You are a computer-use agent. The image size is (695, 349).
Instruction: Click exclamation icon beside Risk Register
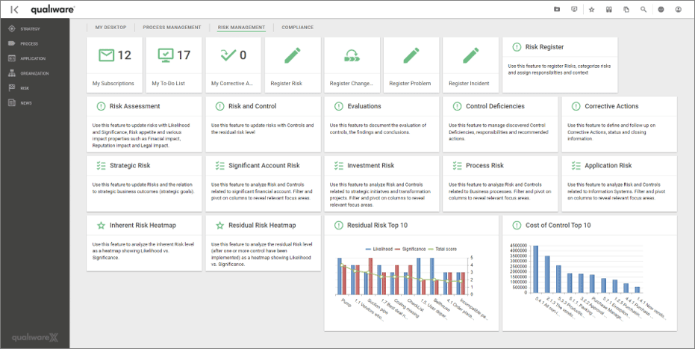[x=517, y=46]
